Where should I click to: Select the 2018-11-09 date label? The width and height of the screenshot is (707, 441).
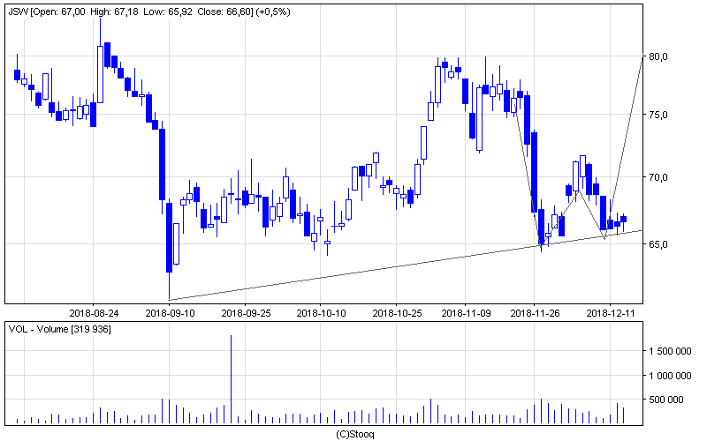pos(466,313)
